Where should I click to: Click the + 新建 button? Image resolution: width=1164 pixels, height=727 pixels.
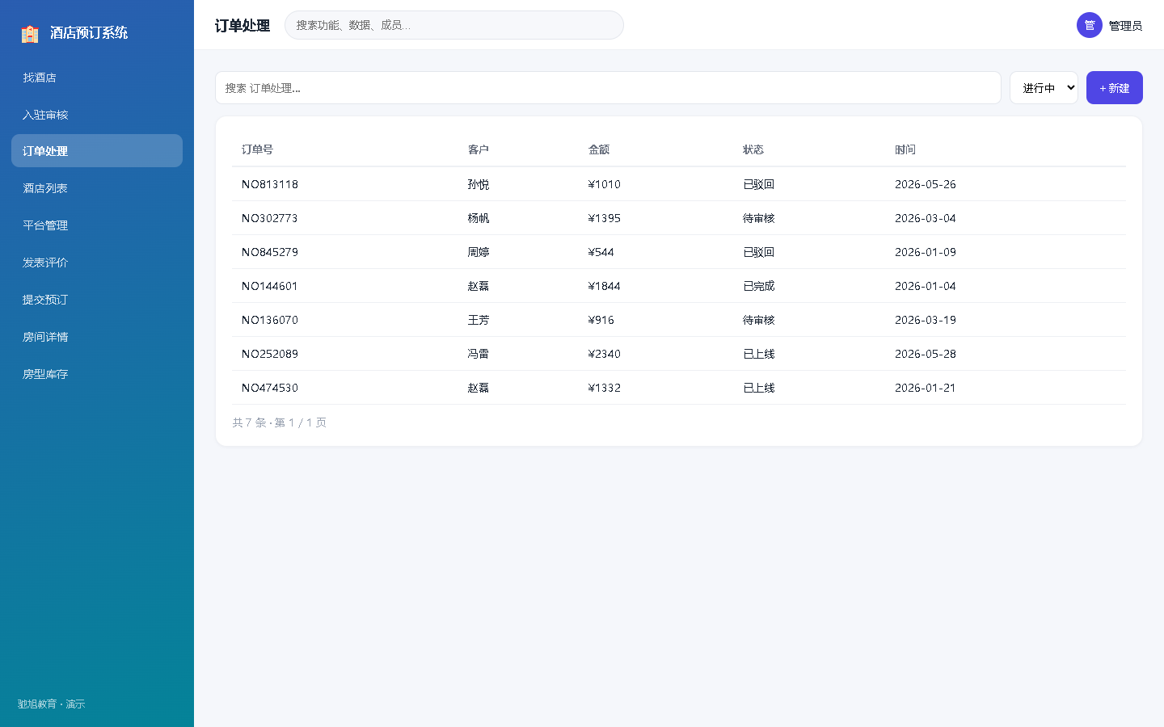[1114, 88]
